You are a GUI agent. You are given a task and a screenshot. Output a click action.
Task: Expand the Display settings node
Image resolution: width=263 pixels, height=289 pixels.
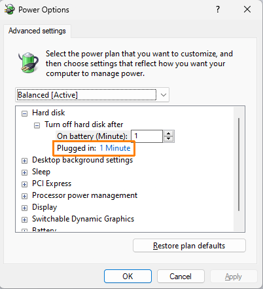(x=24, y=208)
